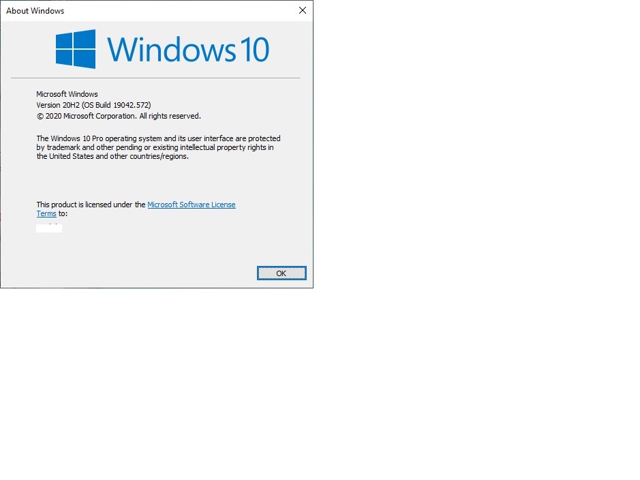Select the 'Microsoft Windows' text line
640x480 pixels.
point(67,94)
